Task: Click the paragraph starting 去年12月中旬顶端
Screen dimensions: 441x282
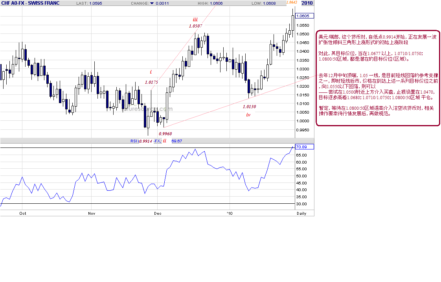Action: pyautogui.click(x=378, y=87)
